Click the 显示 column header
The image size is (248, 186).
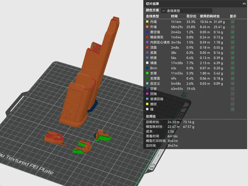233,16
